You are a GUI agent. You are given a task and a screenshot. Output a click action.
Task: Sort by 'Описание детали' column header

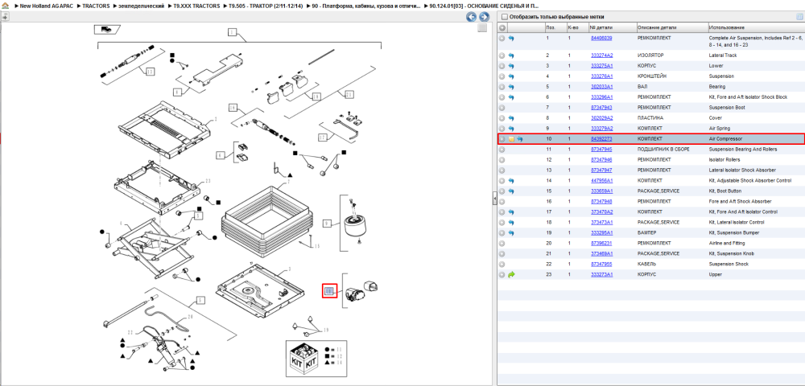(x=671, y=27)
